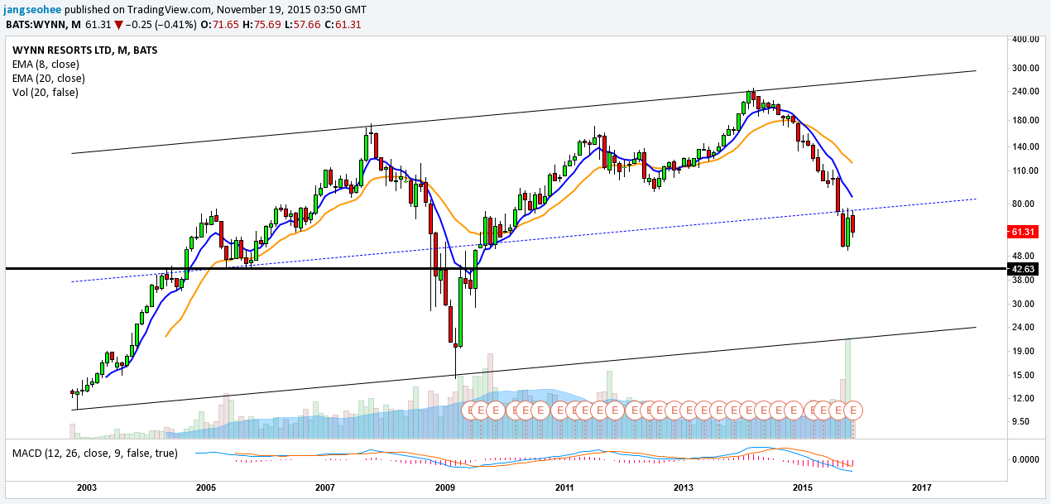
Task: Click the 180.00 price axis label
Action: pyautogui.click(x=1025, y=120)
